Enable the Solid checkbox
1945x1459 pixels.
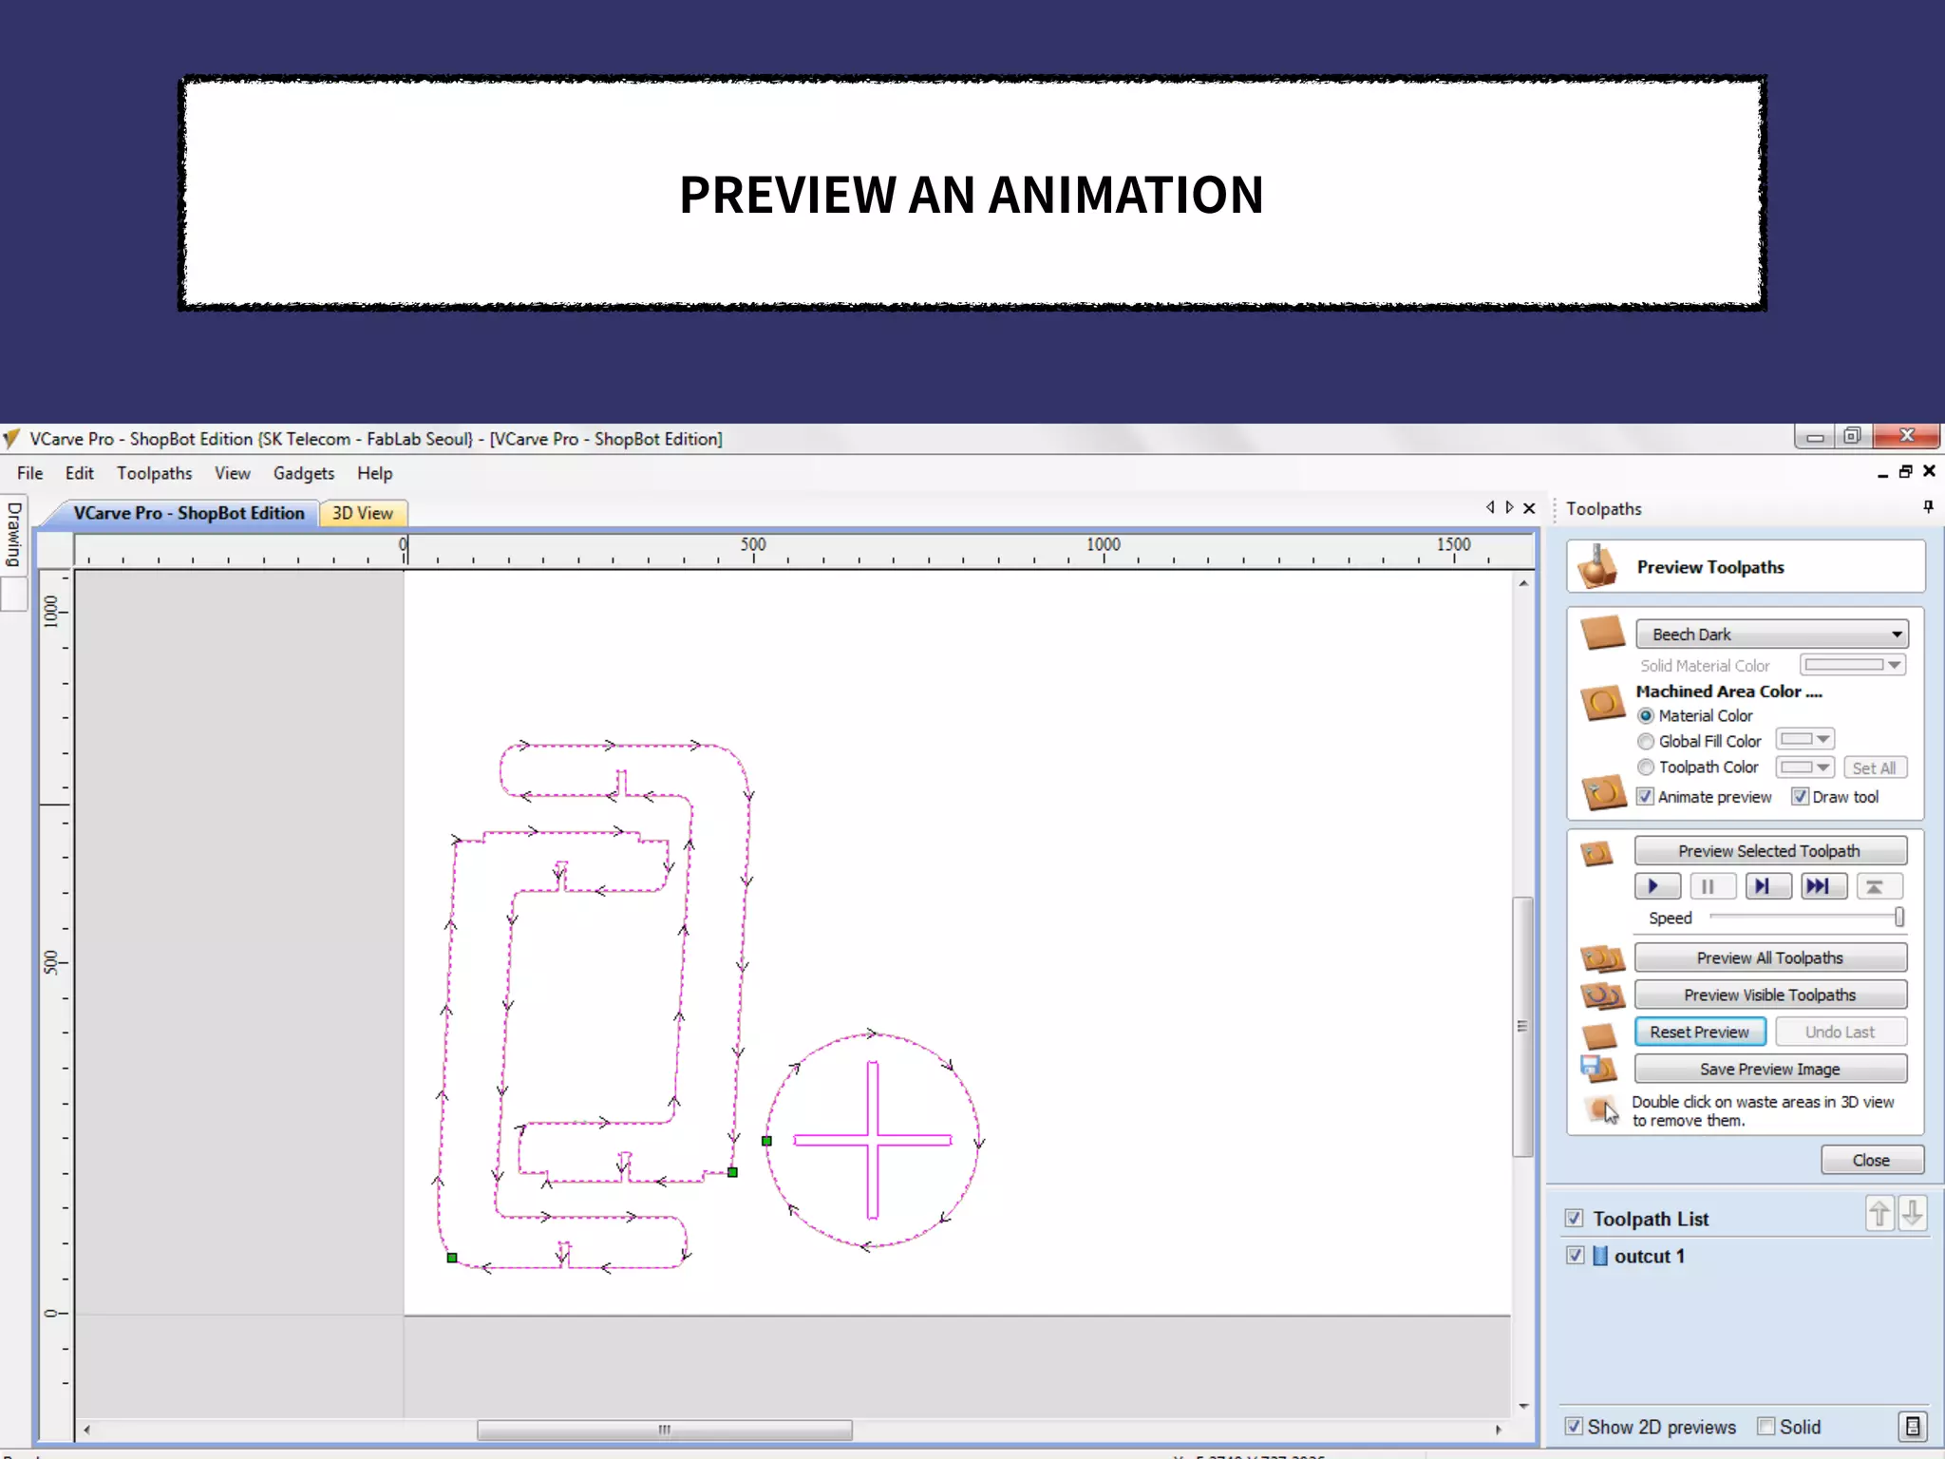tap(1766, 1426)
